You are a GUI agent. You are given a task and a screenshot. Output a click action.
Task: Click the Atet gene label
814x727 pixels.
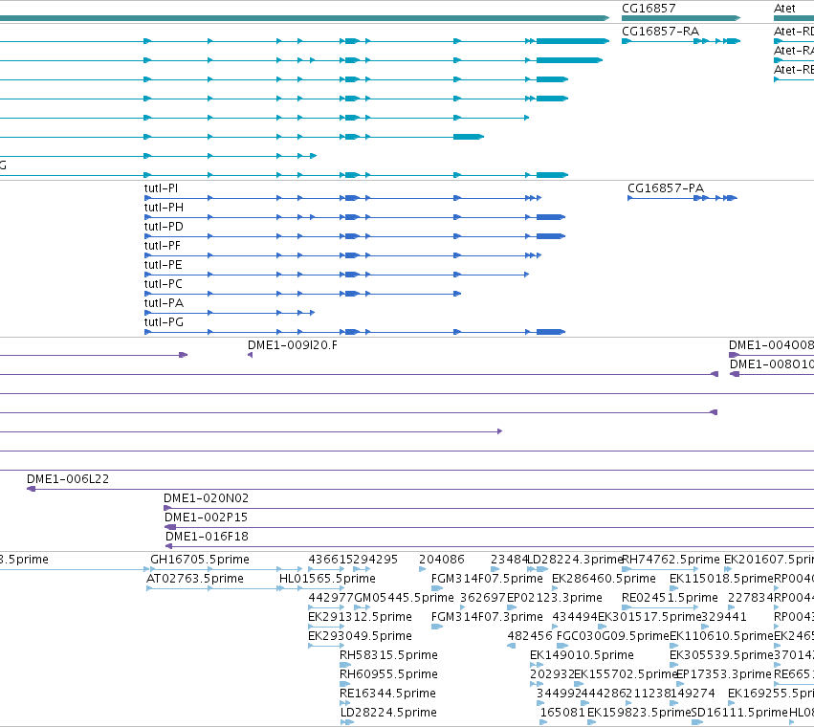784,9
